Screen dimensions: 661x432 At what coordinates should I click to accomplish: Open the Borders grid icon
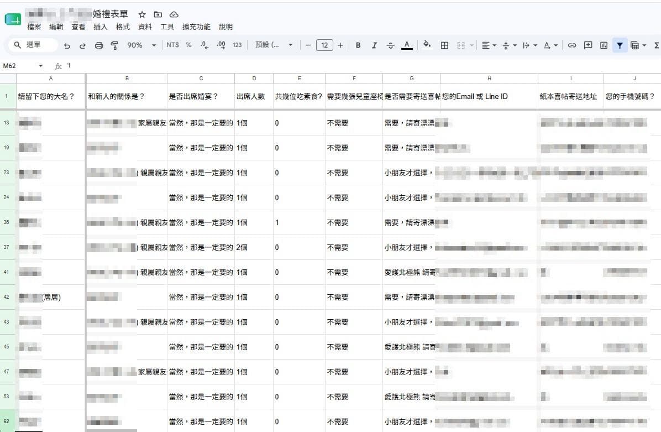coord(444,45)
